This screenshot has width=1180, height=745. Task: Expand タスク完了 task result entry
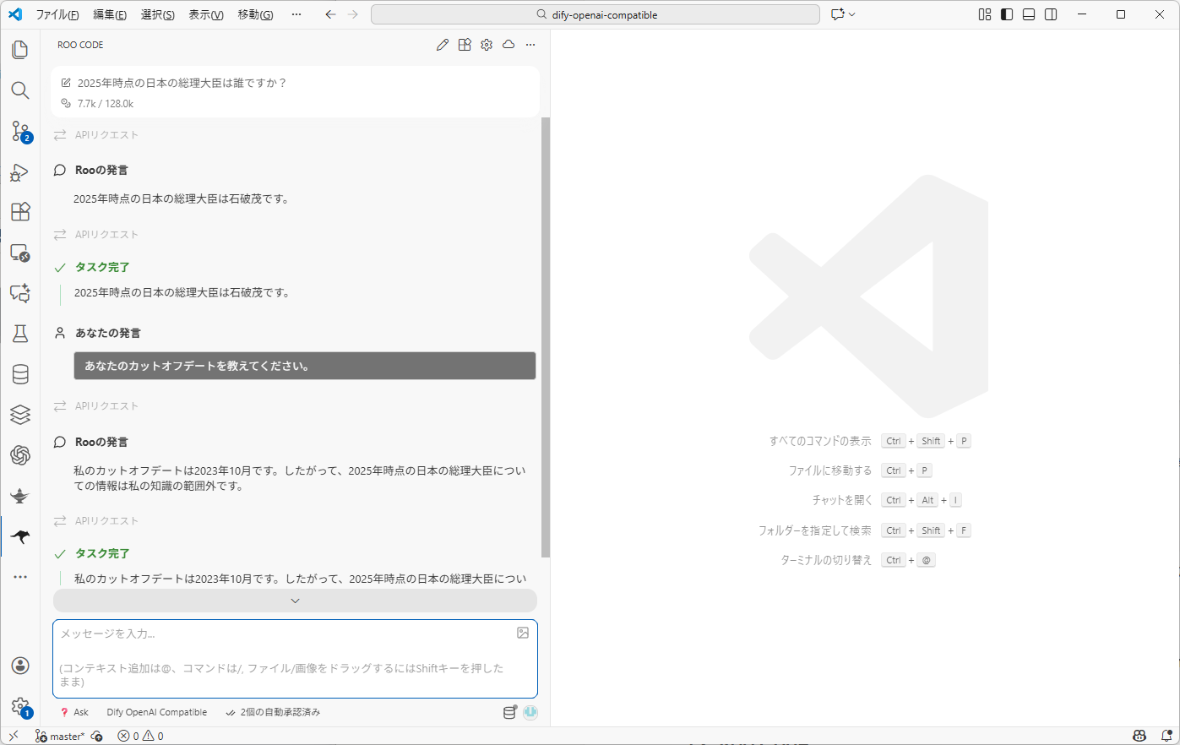tap(91, 553)
